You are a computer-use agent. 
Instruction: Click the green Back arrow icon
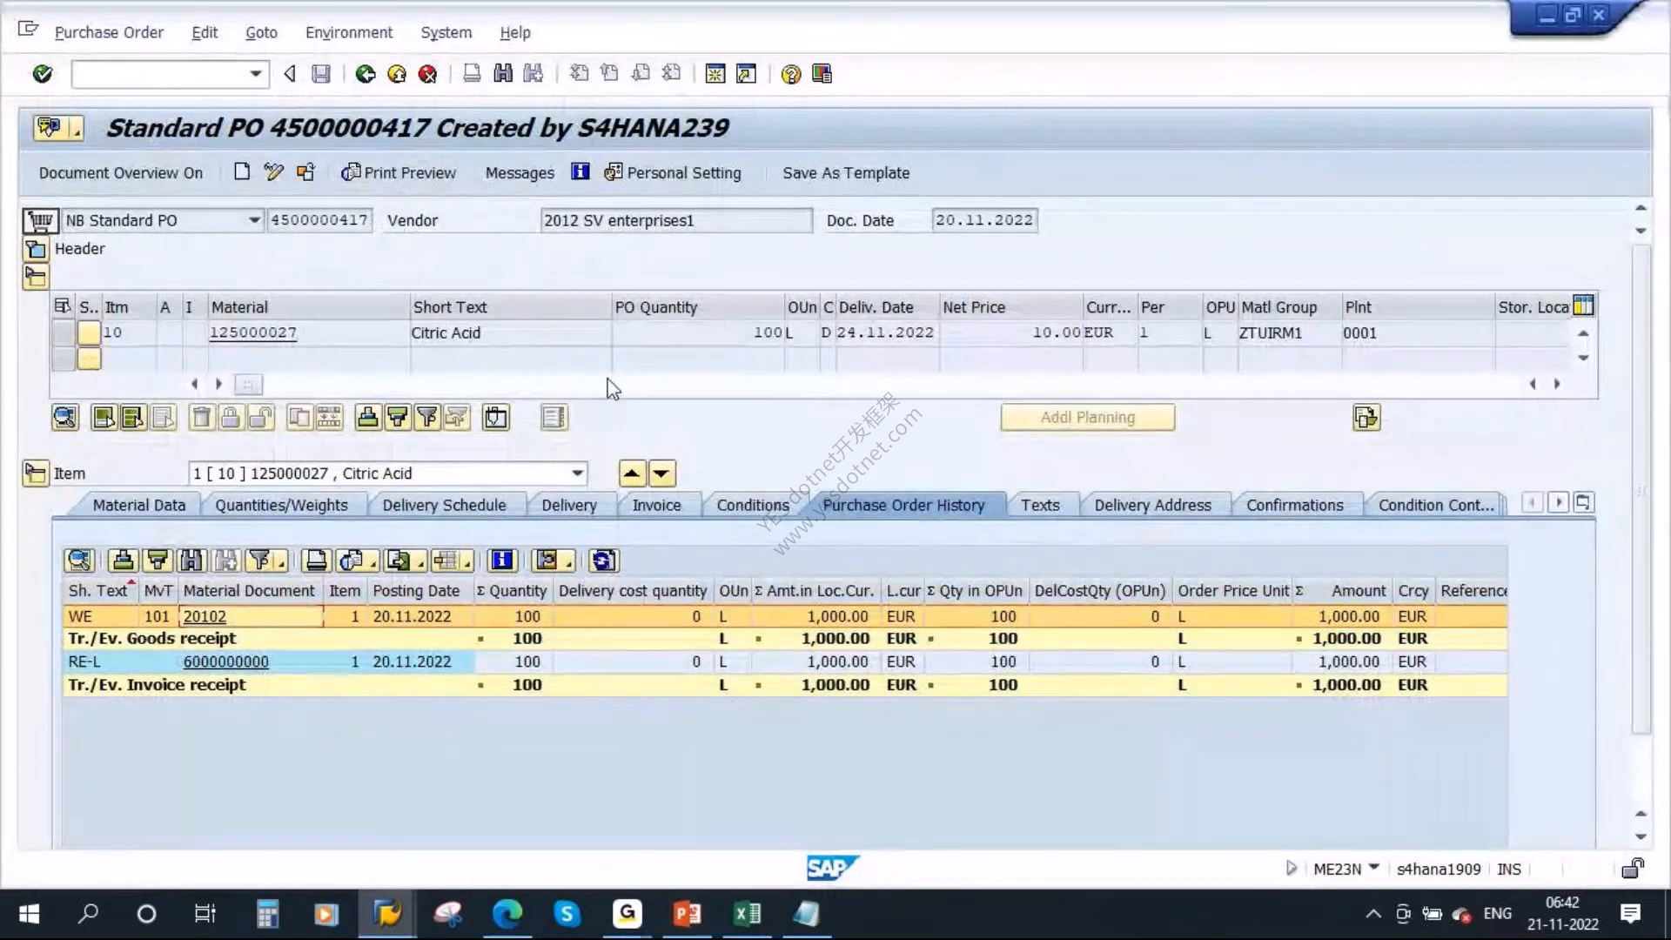(x=366, y=74)
